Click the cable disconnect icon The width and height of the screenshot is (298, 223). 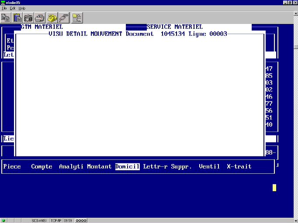click(x=64, y=18)
